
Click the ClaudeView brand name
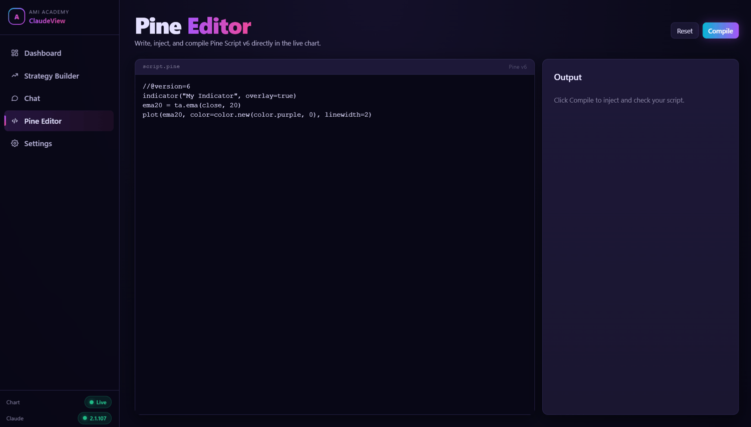(x=47, y=21)
